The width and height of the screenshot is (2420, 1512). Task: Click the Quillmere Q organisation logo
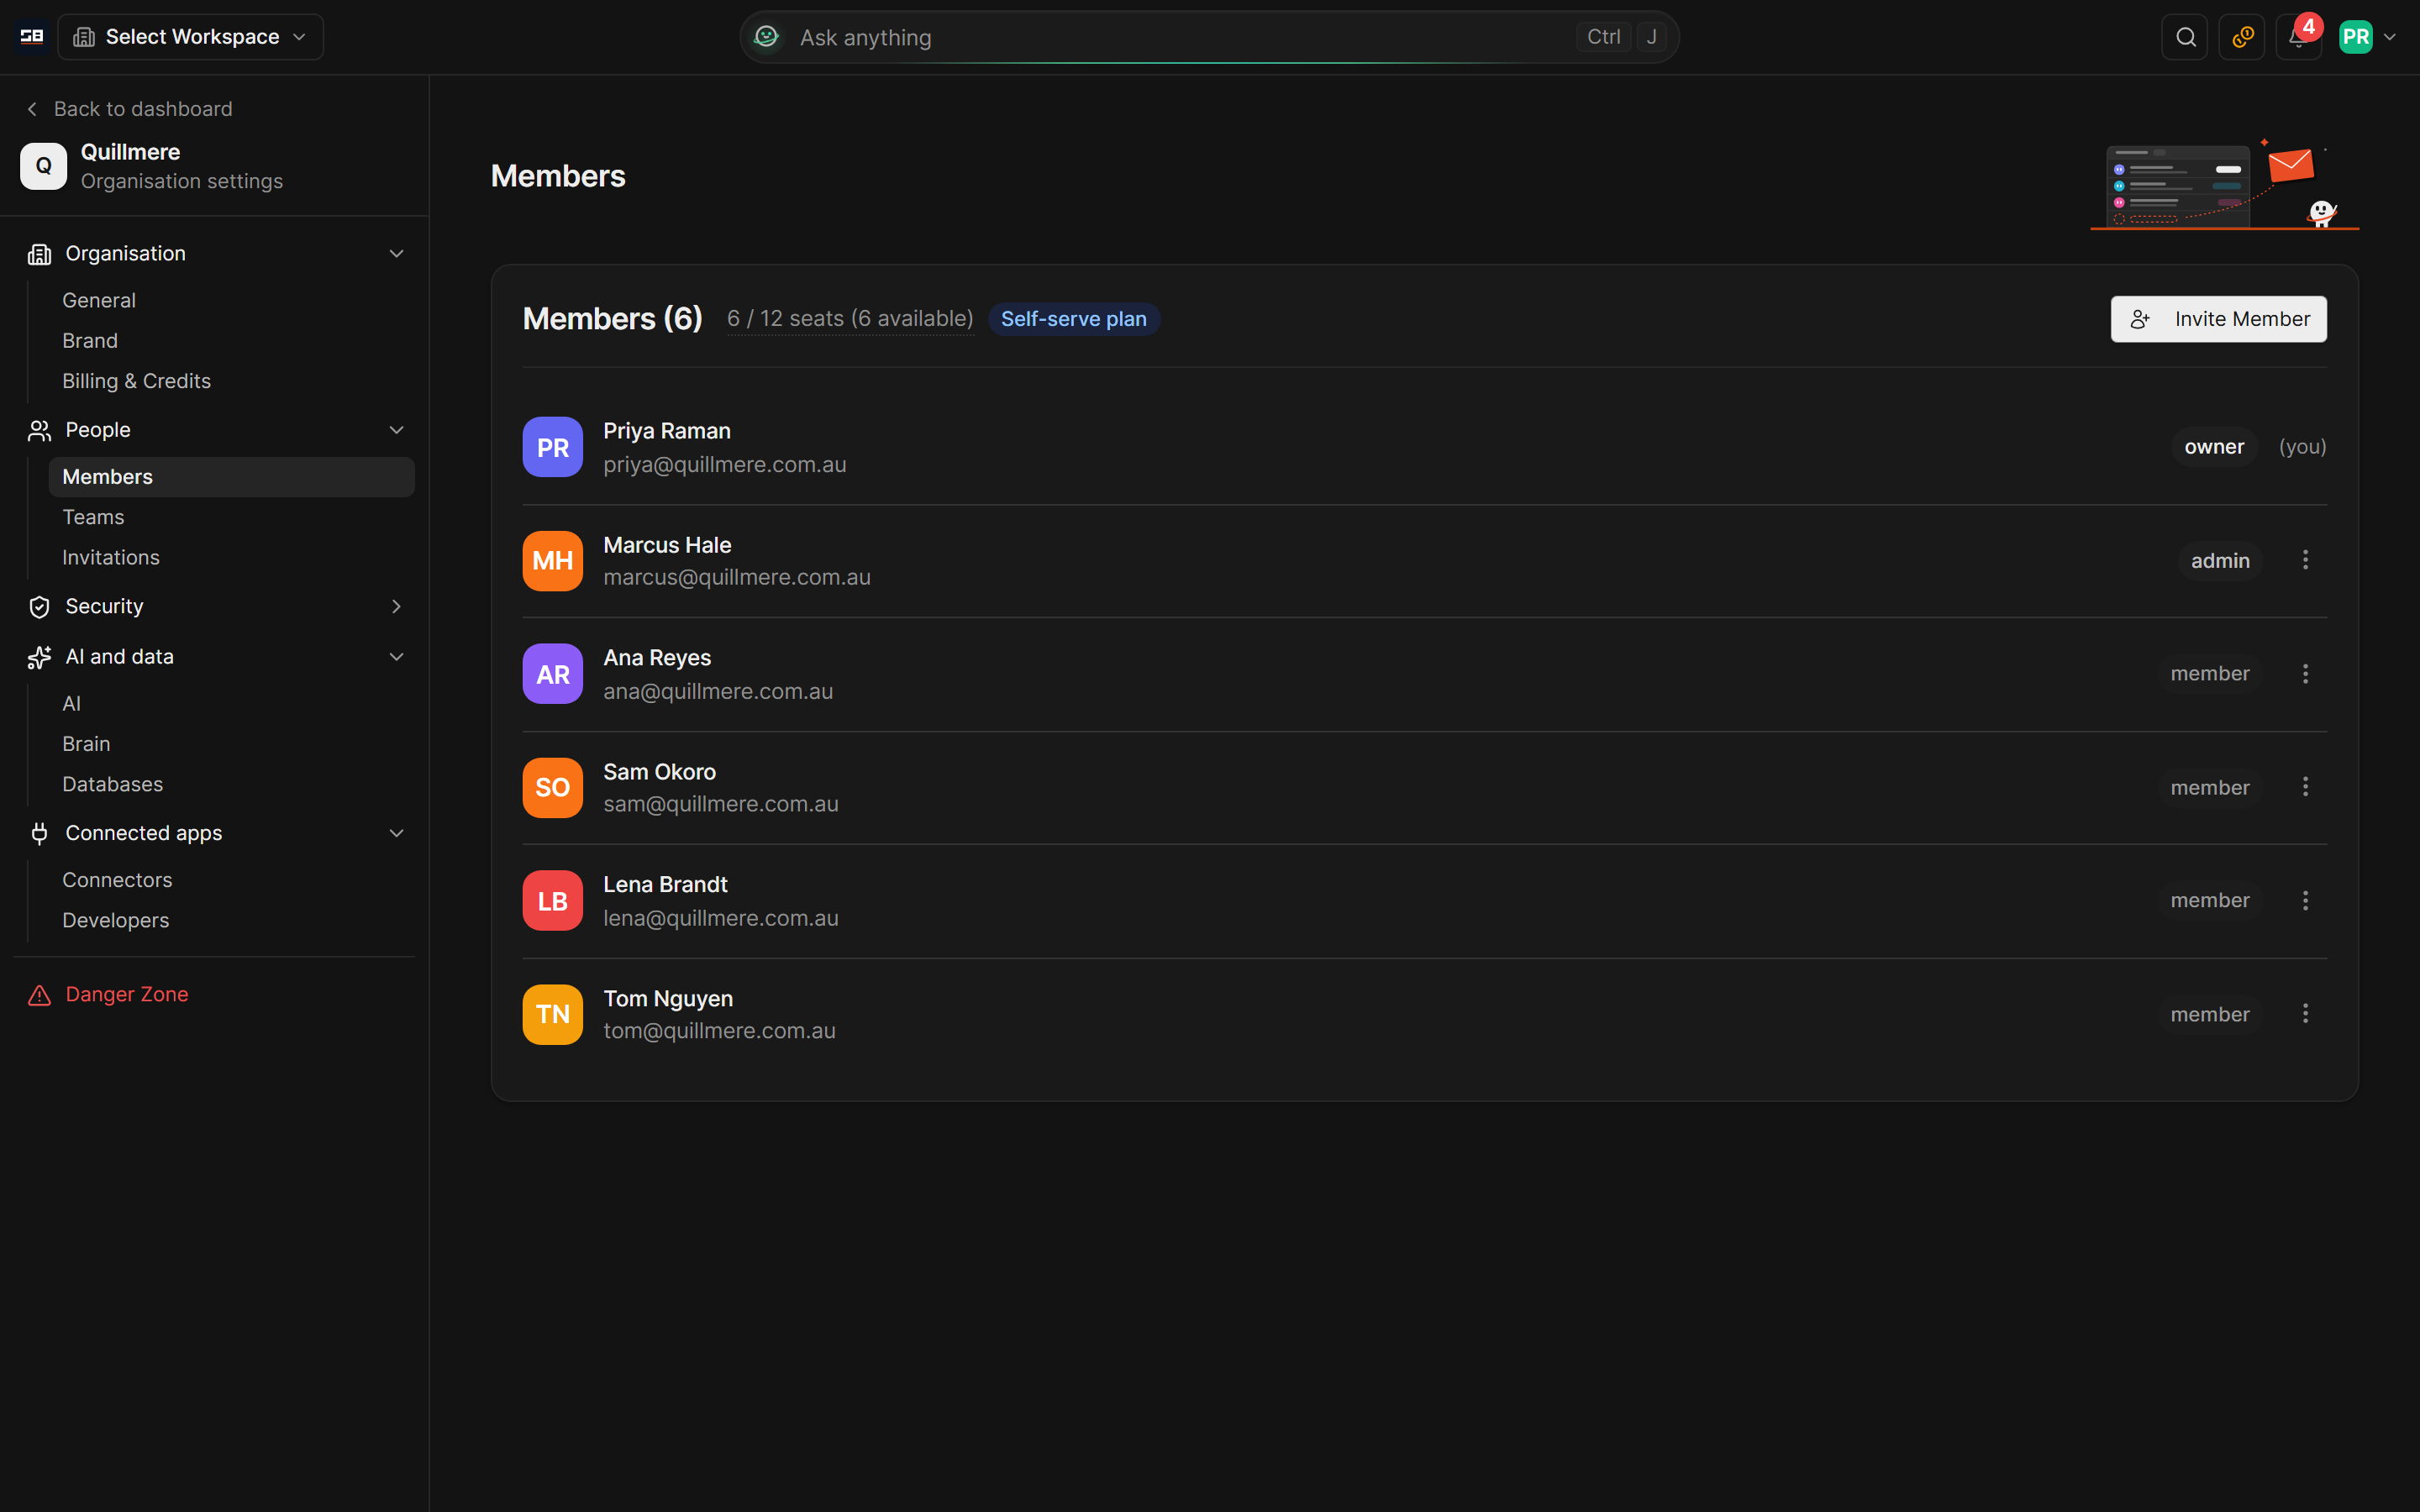click(x=44, y=166)
